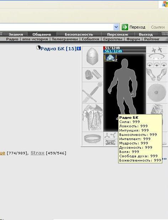Screen dimensions: 168x220
Task: Open the События link
Action: pyautogui.click(x=90, y=39)
